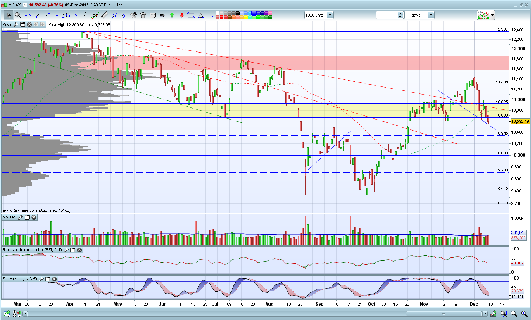
Task: Click the RSI value label 40.882
Action: click(x=517, y=263)
